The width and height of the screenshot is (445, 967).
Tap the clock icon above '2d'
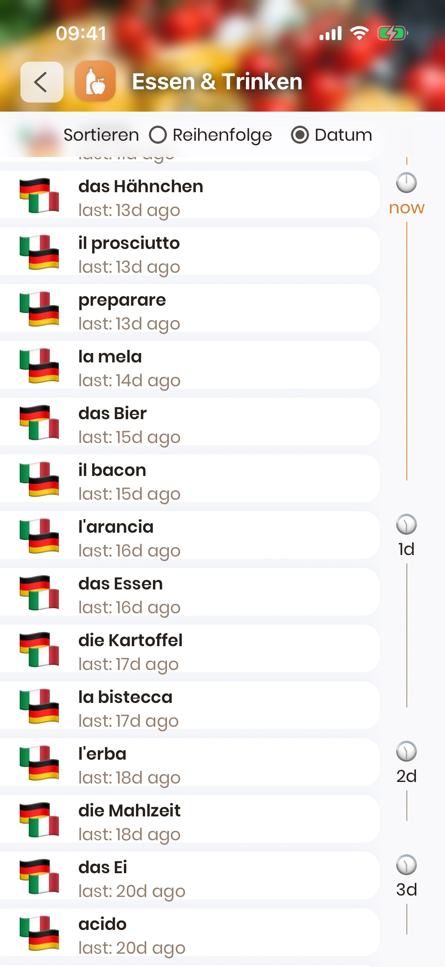coord(406,751)
